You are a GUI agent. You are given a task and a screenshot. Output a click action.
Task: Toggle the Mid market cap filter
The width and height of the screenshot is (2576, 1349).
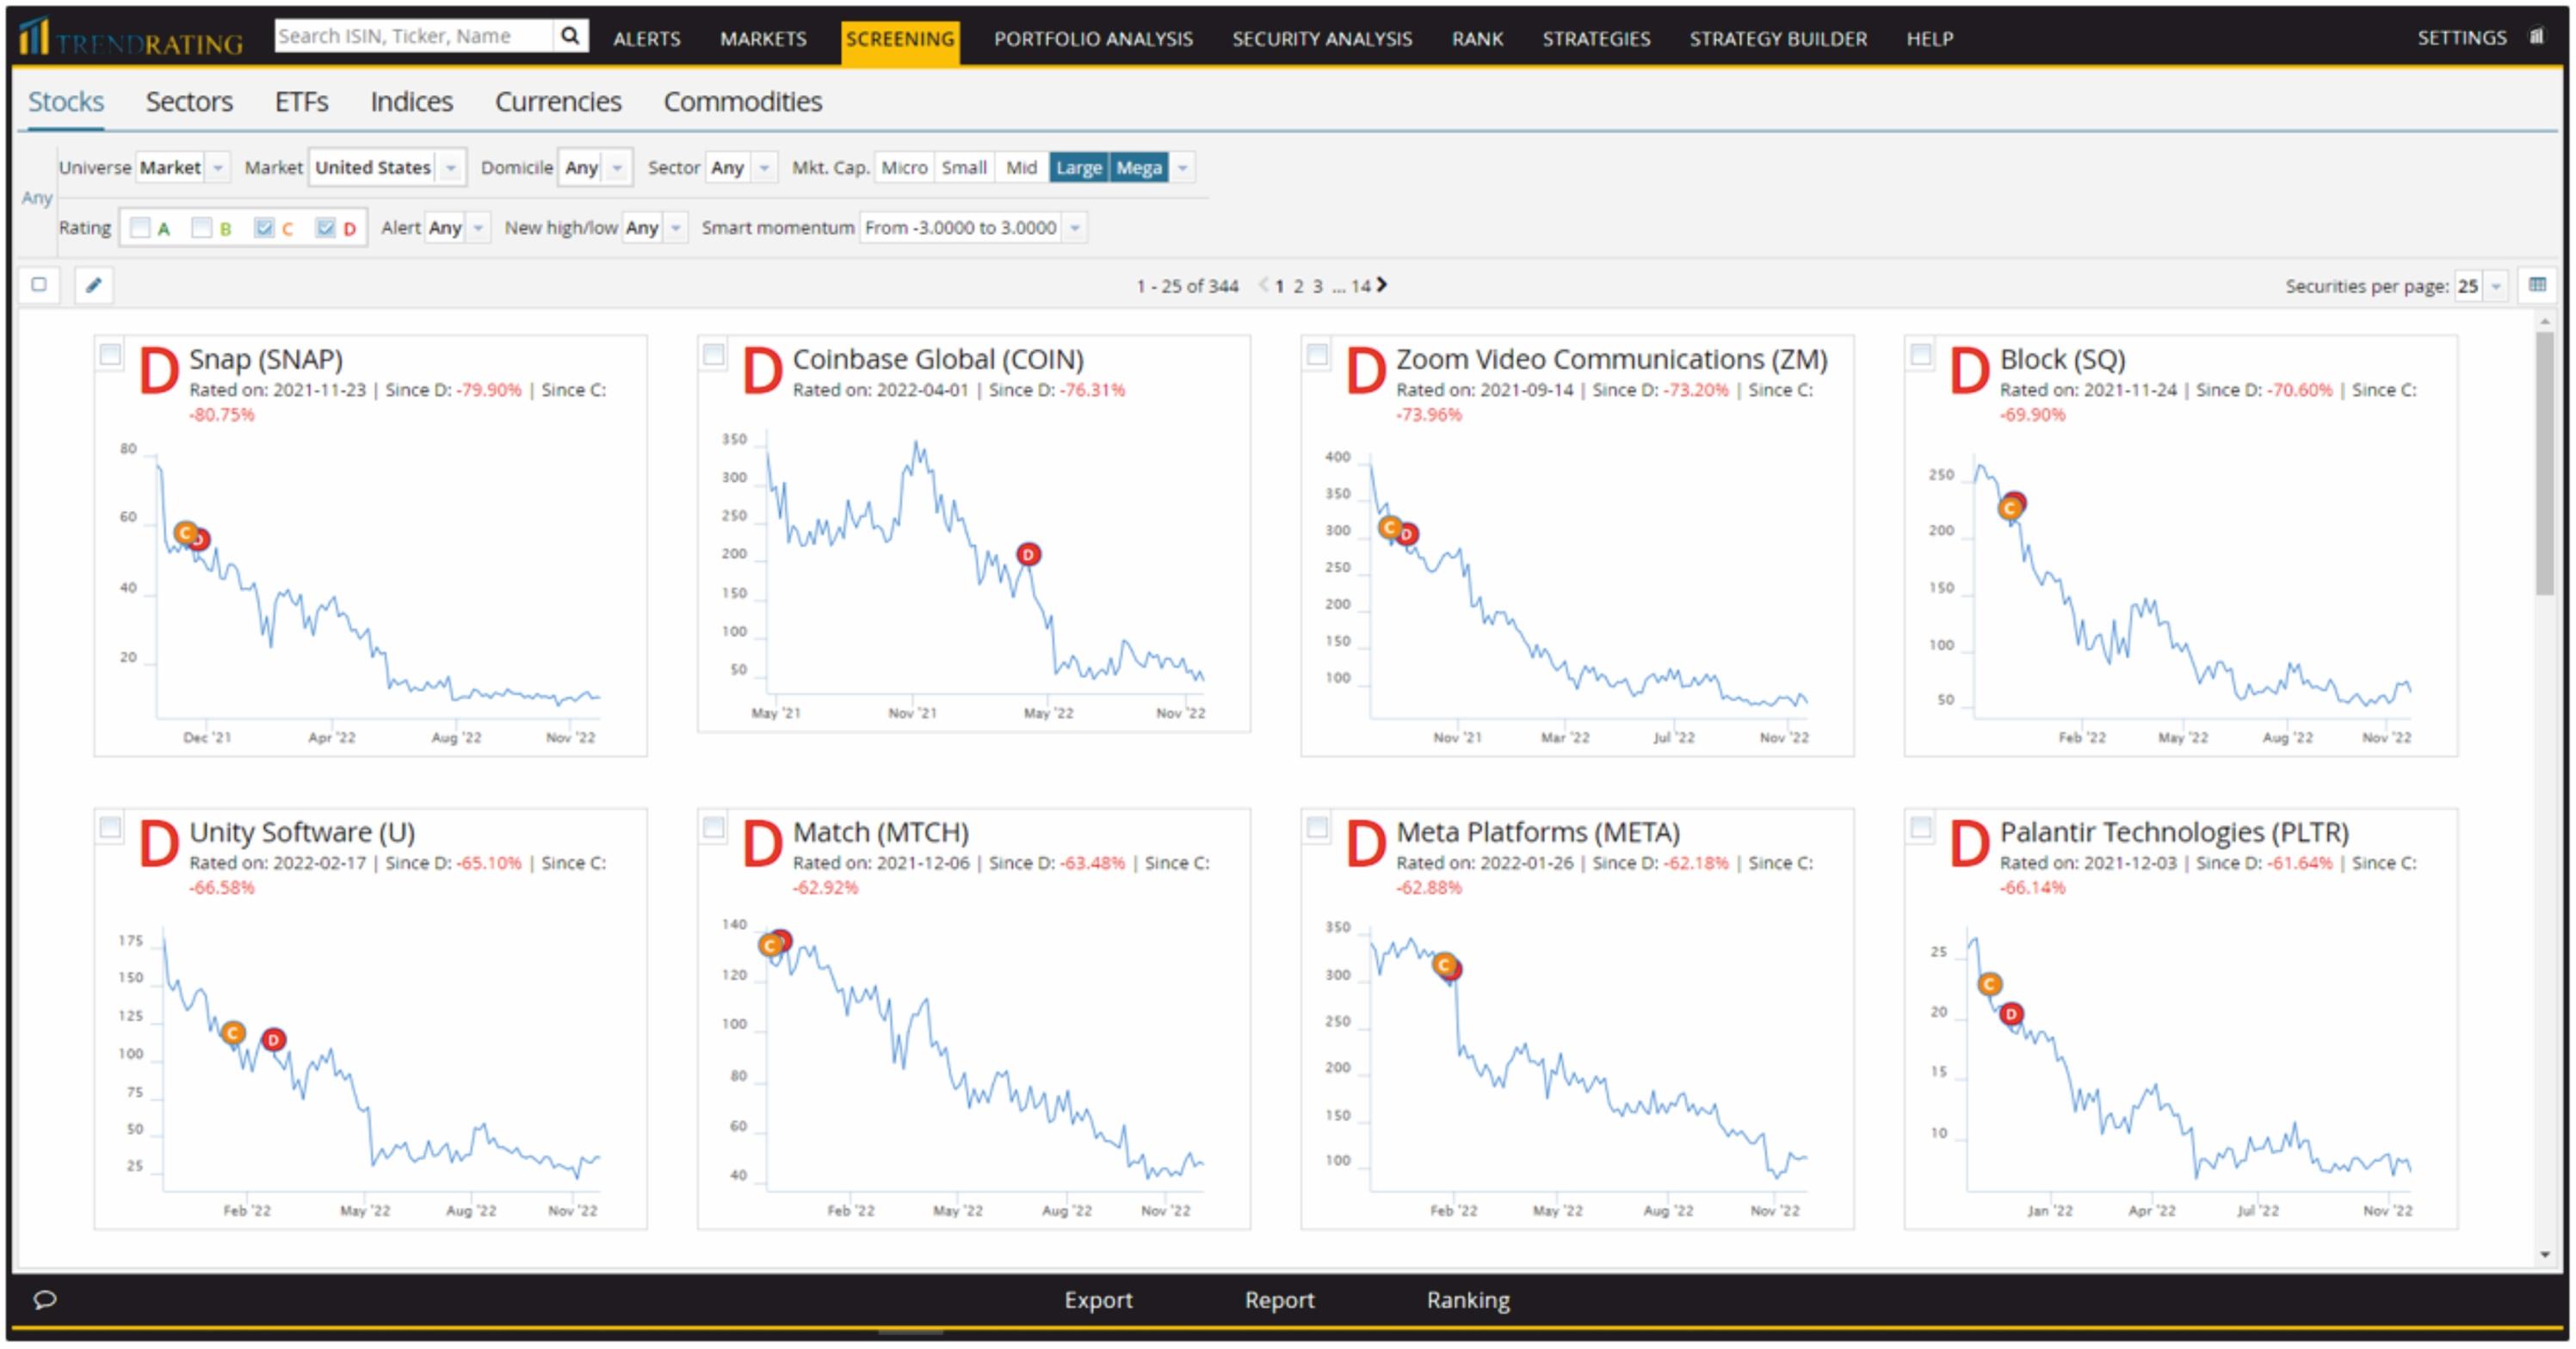point(1021,168)
